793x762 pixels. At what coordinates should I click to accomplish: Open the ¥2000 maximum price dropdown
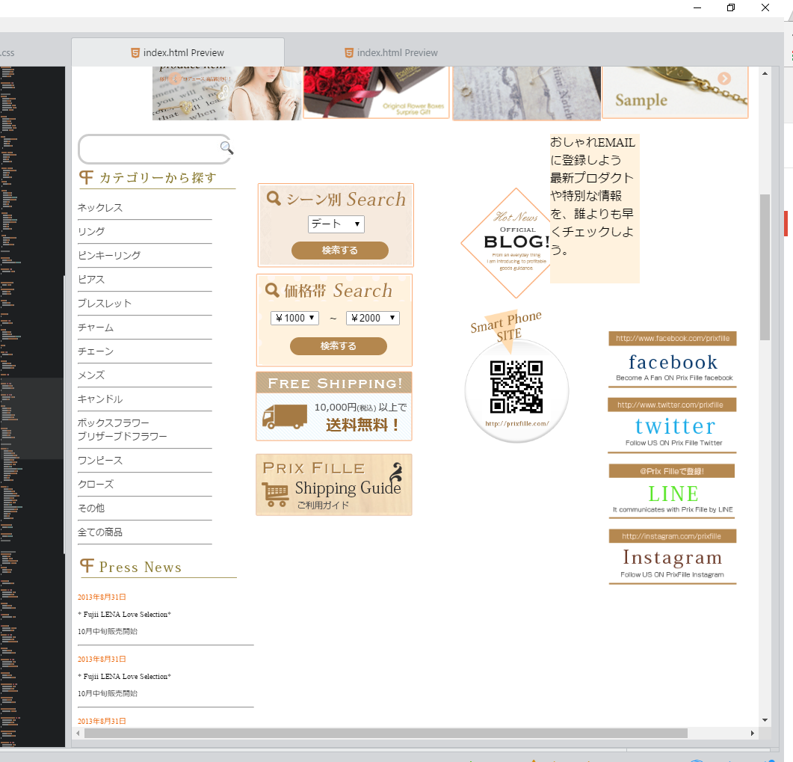click(372, 318)
